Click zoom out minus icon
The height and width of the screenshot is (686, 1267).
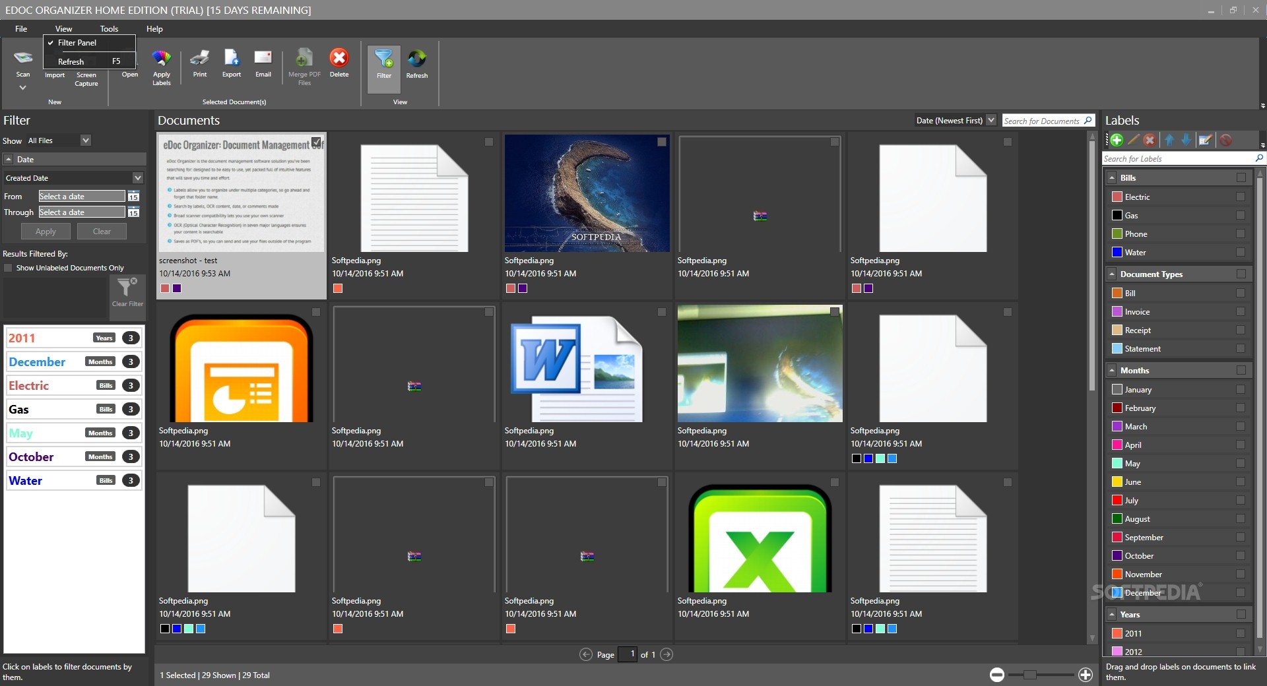click(997, 674)
